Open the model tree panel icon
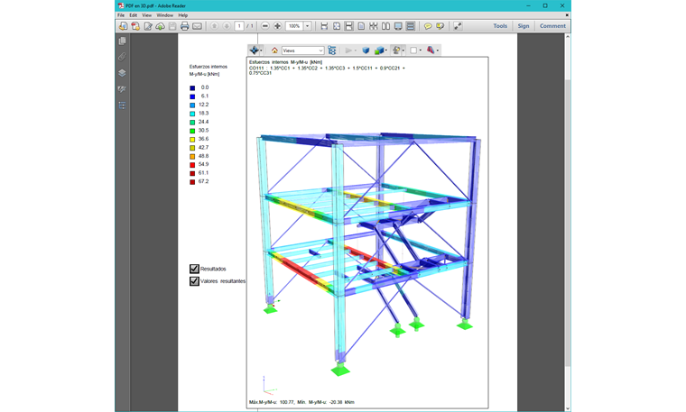The image size is (686, 412). tap(122, 105)
